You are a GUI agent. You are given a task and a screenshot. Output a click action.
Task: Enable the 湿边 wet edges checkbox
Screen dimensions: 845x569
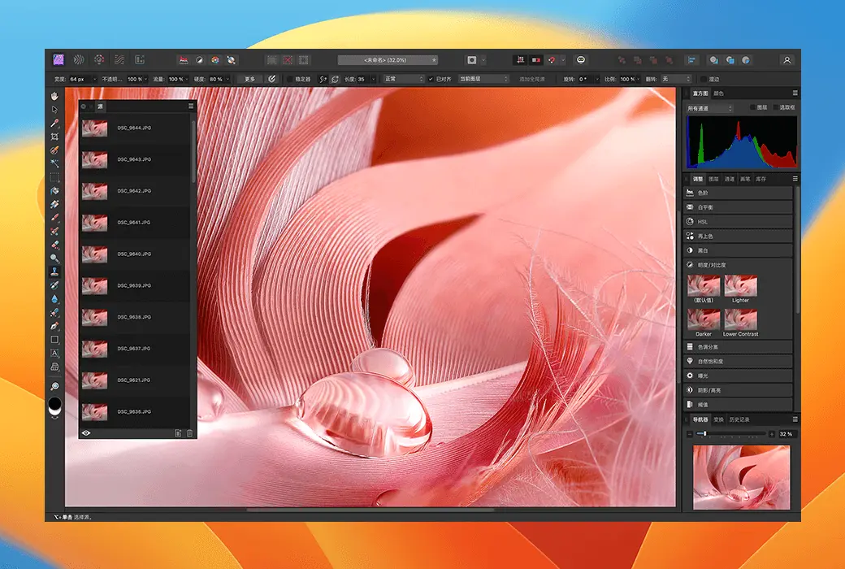(x=704, y=80)
